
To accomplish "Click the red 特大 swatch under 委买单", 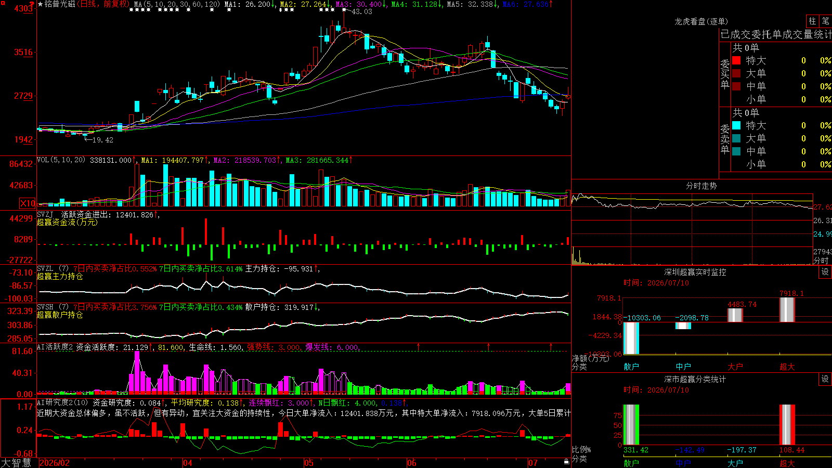I will coord(736,60).
